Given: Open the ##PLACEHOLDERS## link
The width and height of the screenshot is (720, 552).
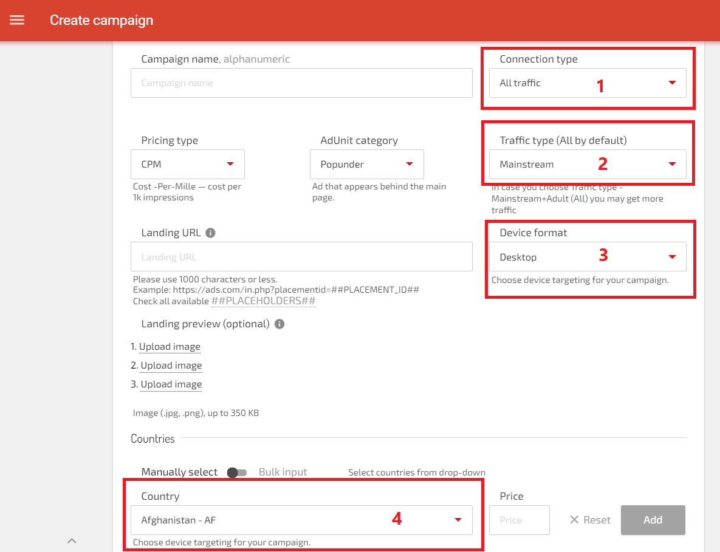Looking at the screenshot, I should pos(263,301).
